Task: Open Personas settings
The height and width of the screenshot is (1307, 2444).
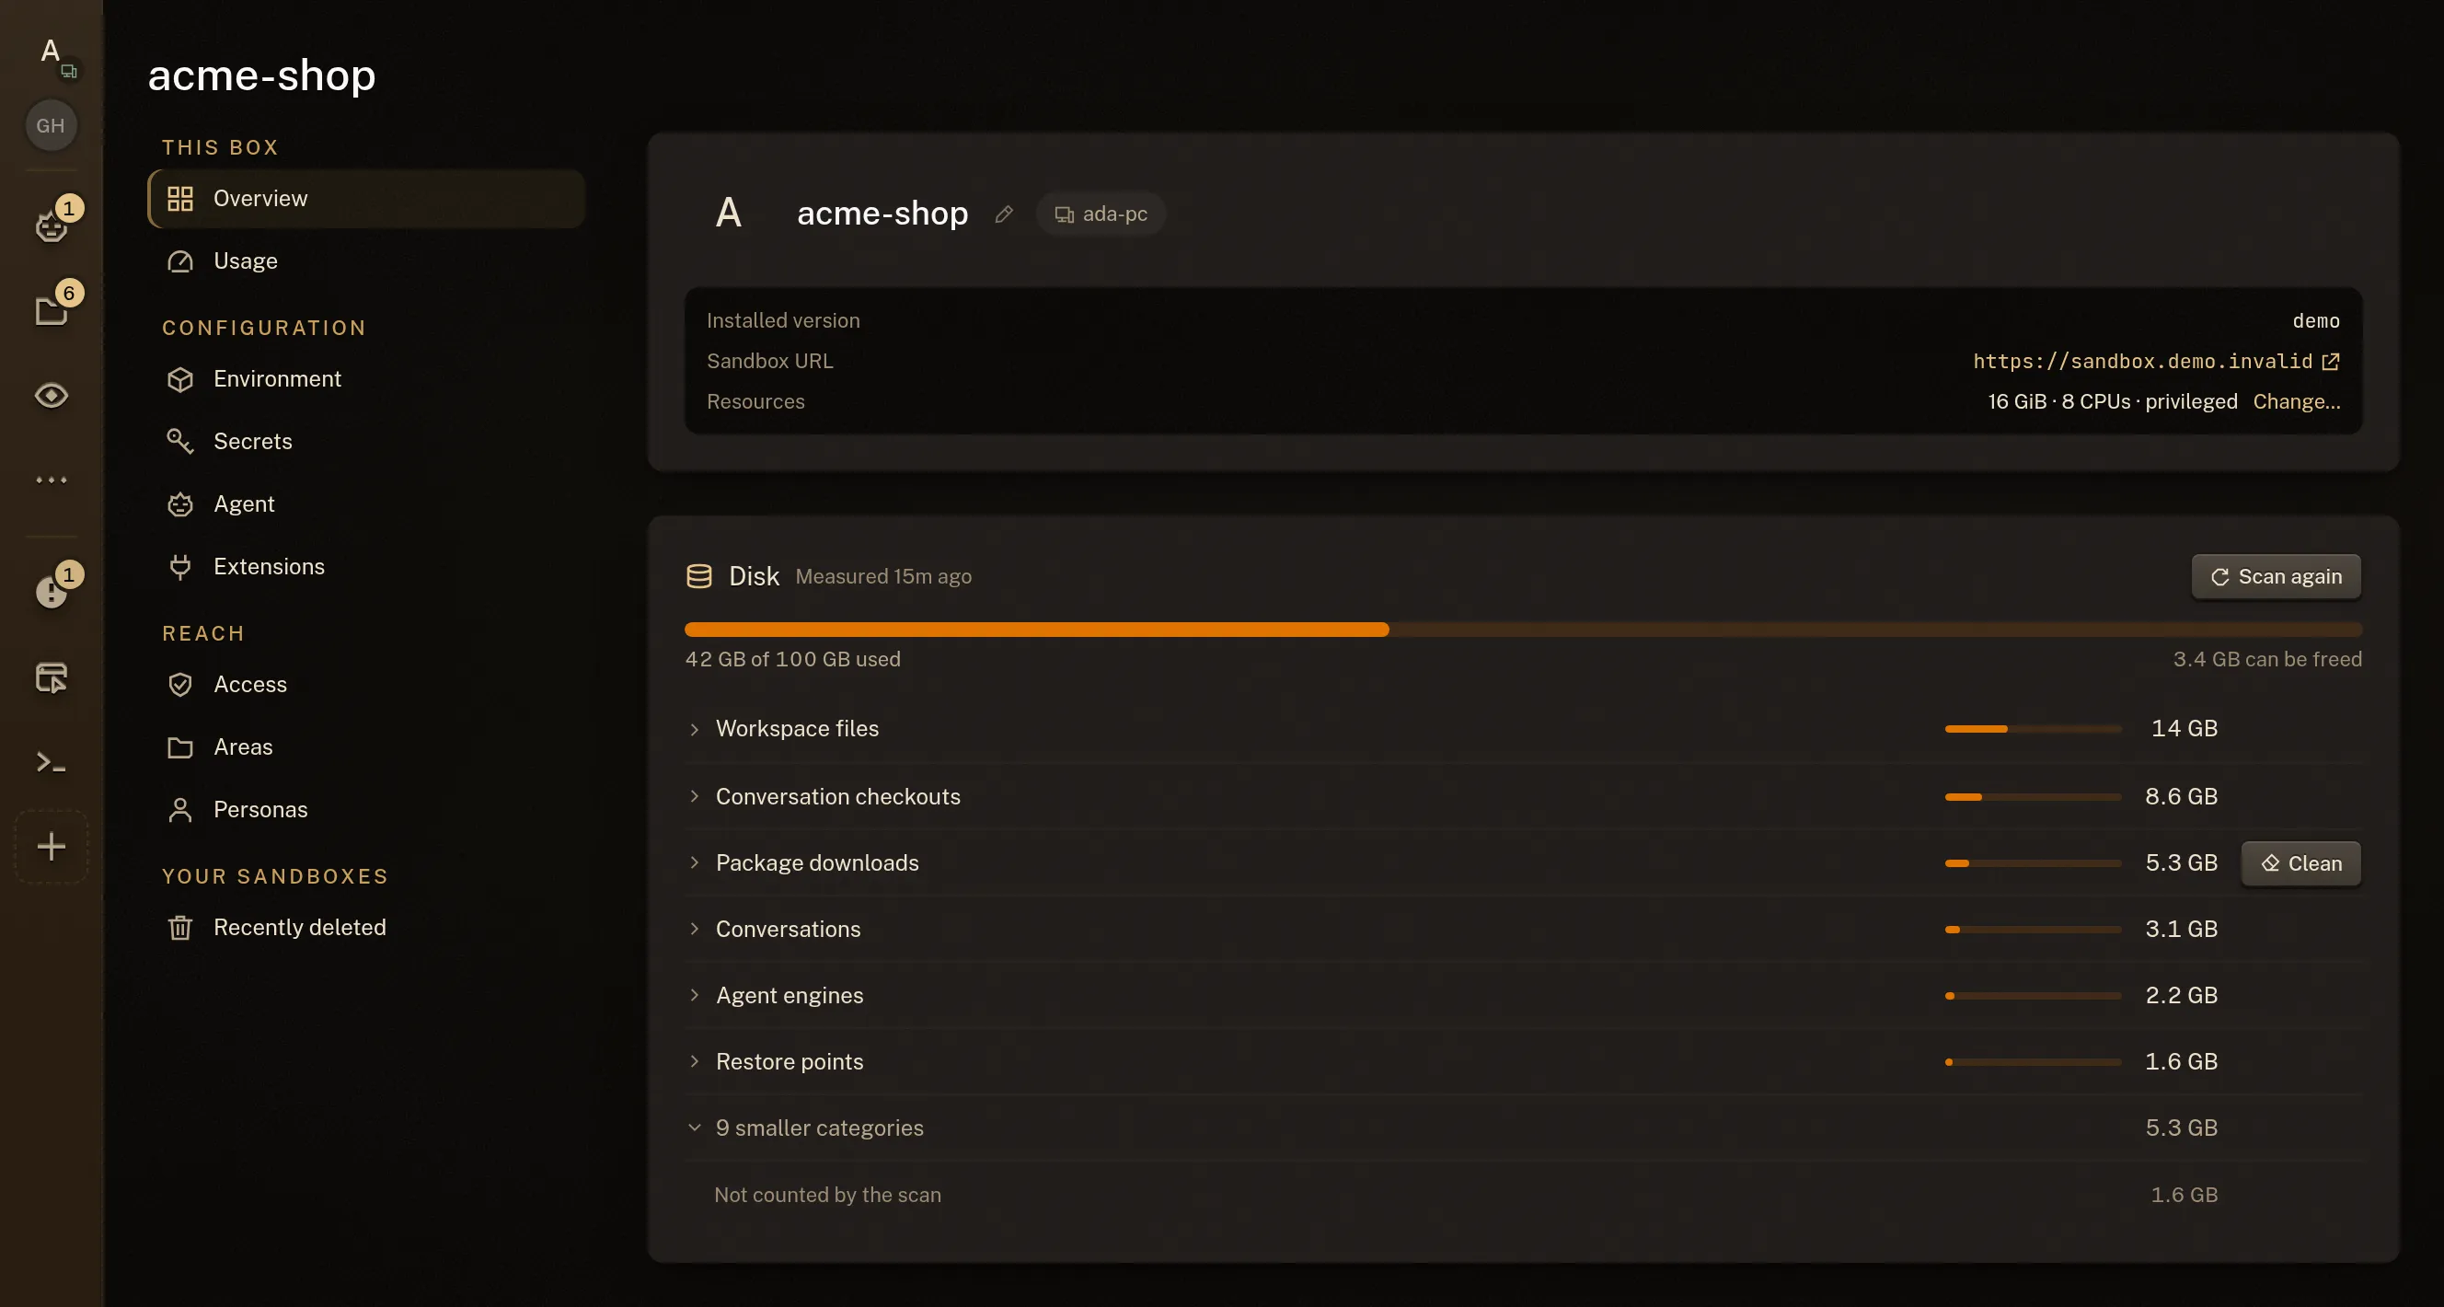Action: 366,810
